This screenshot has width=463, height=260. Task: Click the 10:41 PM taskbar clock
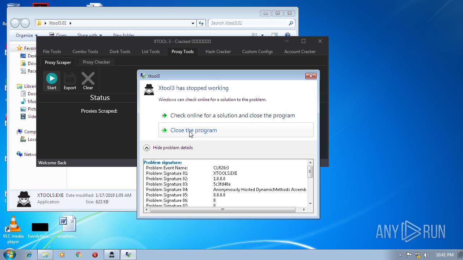pyautogui.click(x=445, y=255)
